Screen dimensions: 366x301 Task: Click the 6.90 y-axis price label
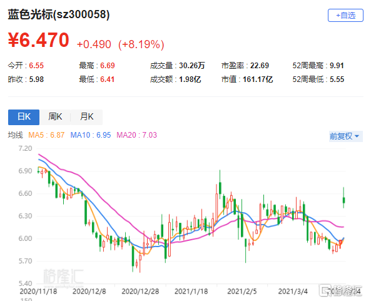[25, 171]
